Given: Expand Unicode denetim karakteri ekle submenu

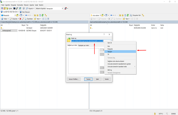Looking at the screenshot, I should 135,67.
